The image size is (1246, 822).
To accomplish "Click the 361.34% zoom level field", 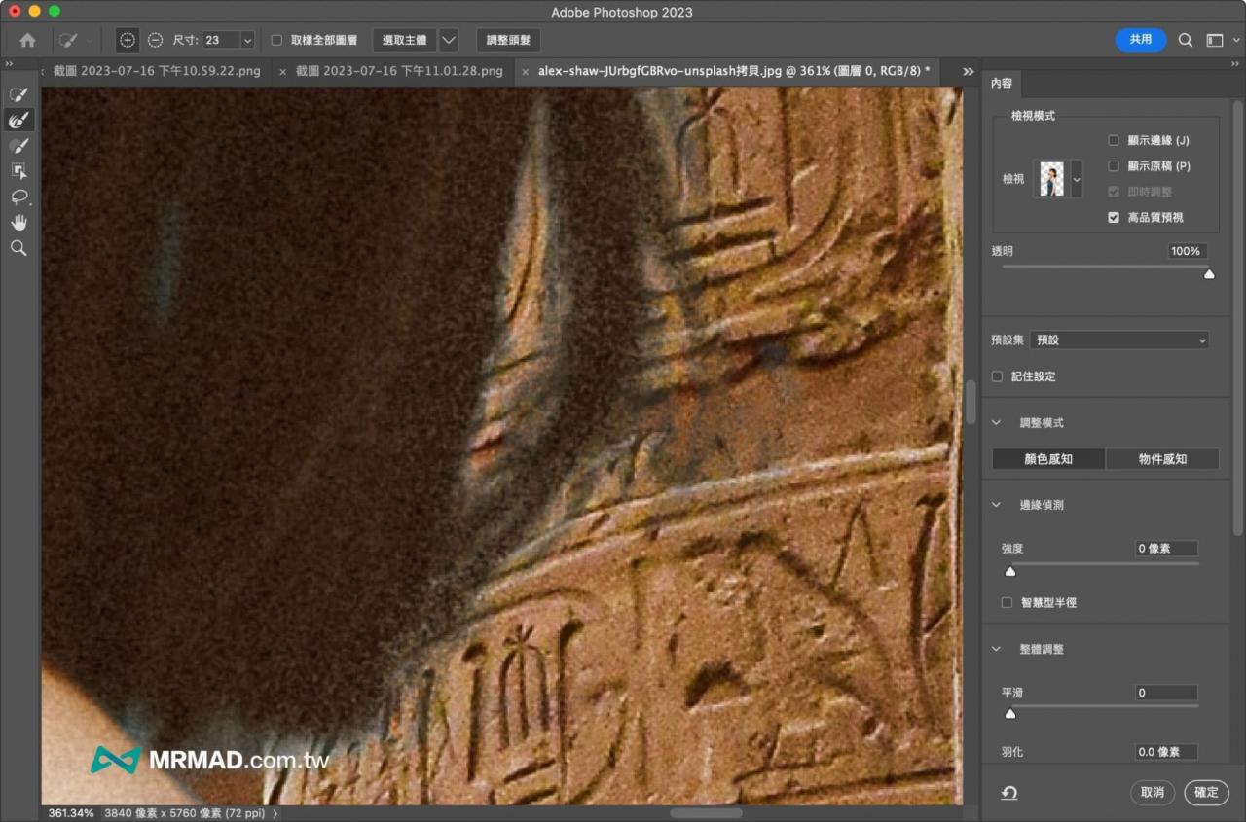I will (x=71, y=813).
